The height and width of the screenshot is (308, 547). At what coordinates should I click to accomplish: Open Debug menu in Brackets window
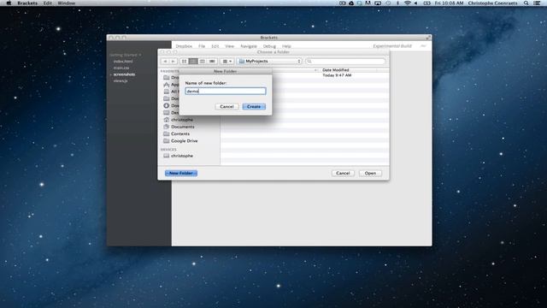(x=269, y=46)
